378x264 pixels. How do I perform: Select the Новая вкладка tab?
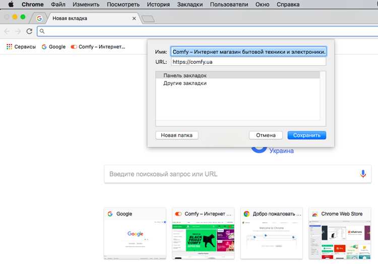92,18
